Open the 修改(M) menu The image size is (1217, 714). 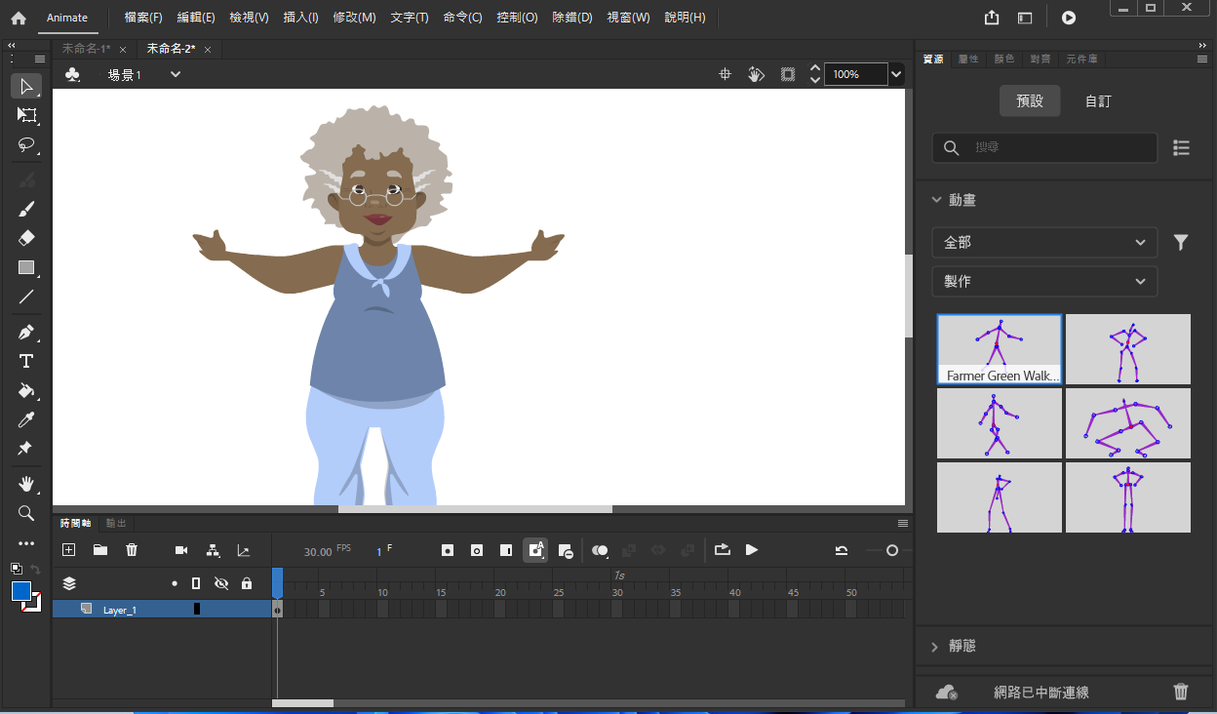tap(354, 18)
